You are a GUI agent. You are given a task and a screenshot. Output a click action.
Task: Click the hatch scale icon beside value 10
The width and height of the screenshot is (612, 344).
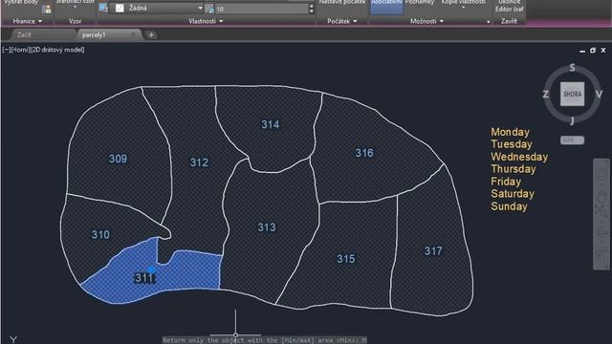[209, 9]
